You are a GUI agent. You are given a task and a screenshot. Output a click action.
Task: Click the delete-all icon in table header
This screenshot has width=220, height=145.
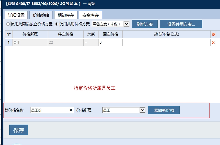click(213, 34)
